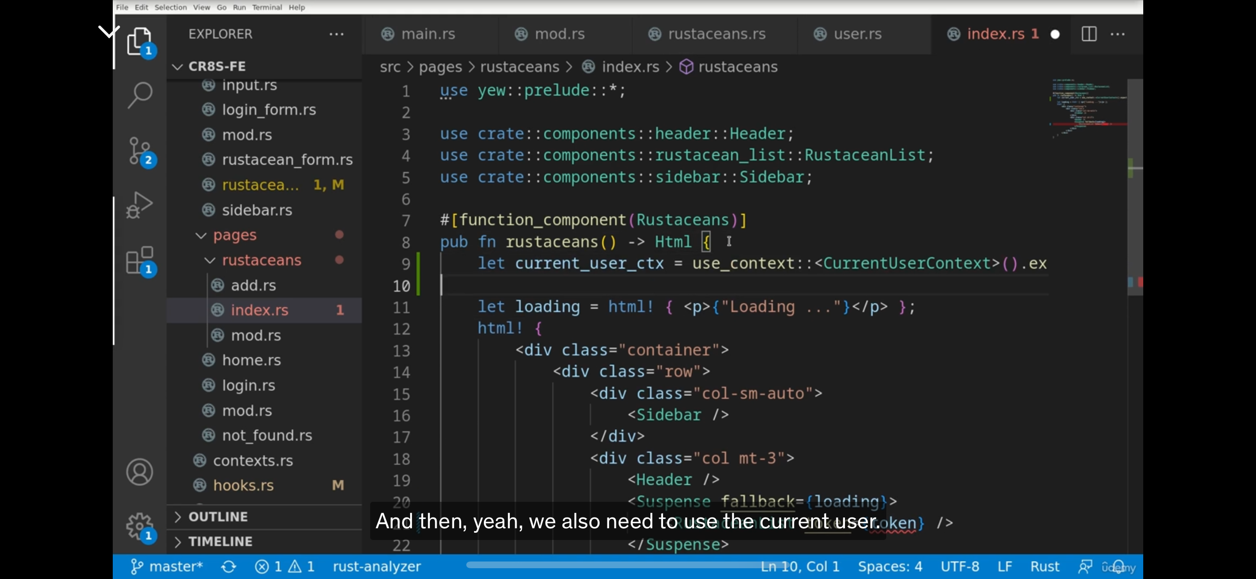Open the Extensions view icon
This screenshot has width=1256, height=579.
click(139, 259)
